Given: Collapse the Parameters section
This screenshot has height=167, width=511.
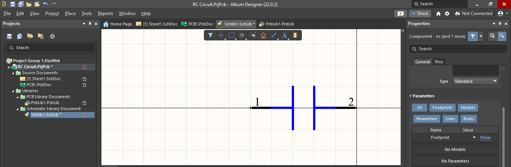Looking at the screenshot, I should (410, 96).
